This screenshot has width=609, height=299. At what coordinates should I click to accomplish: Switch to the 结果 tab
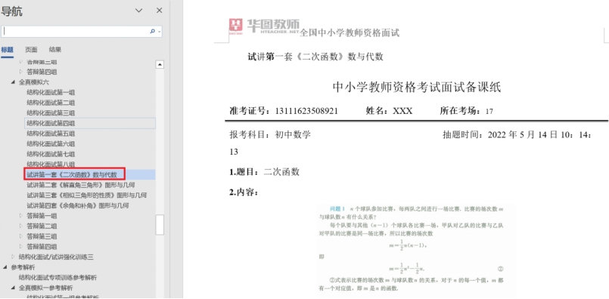[54, 50]
